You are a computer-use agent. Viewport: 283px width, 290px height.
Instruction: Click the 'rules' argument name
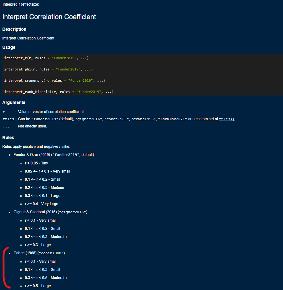(x=8, y=119)
